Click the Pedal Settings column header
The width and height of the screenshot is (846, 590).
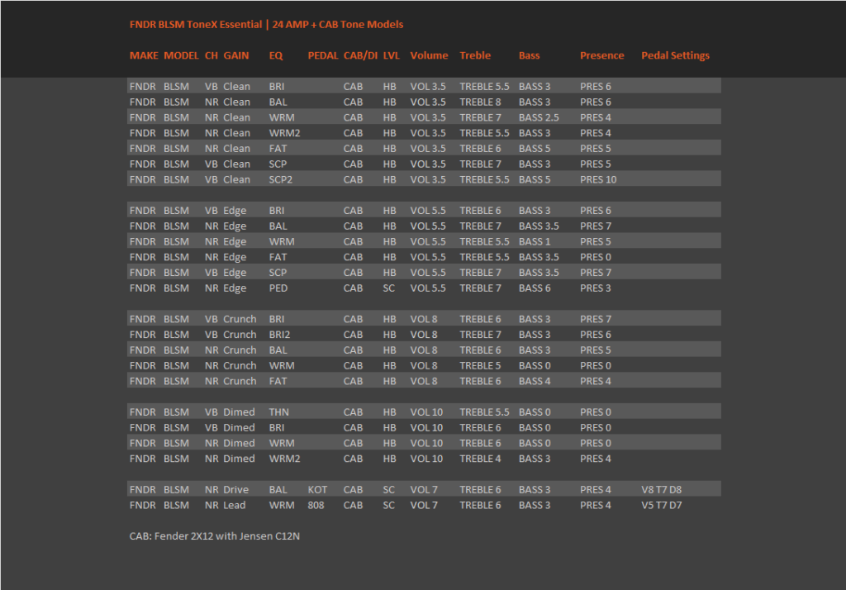(675, 55)
